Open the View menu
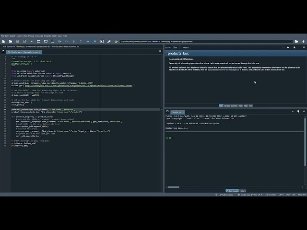Screen dimensions: 307x230 [x=59, y=36]
